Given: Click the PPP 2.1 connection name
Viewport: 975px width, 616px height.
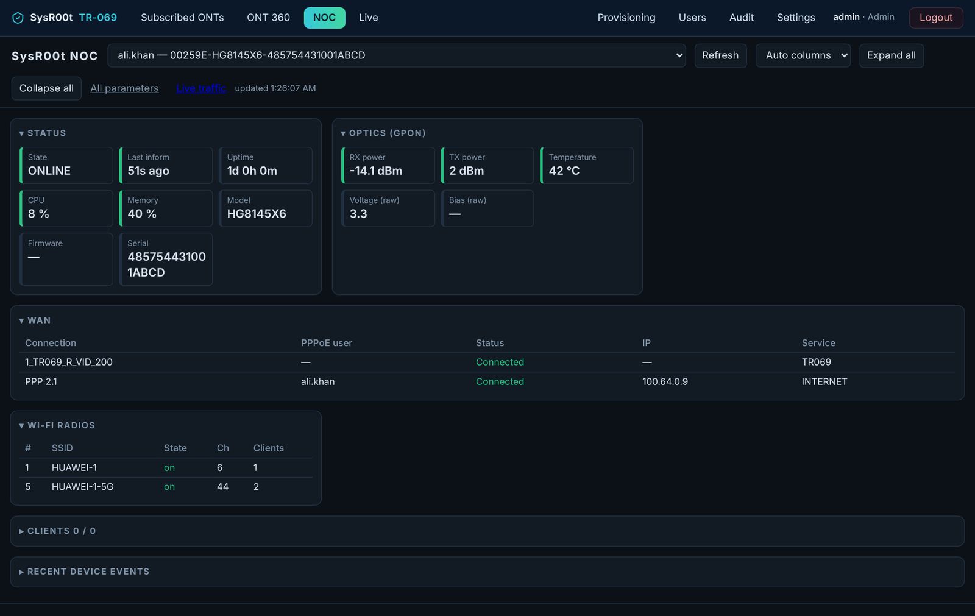Looking at the screenshot, I should click(41, 381).
